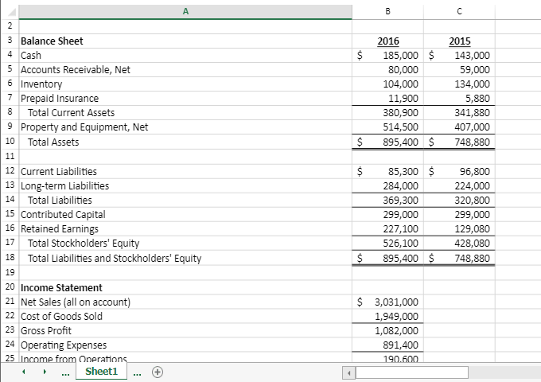Show hidden sheets left of Sheet1
The image size is (541, 382).
pyautogui.click(x=65, y=372)
